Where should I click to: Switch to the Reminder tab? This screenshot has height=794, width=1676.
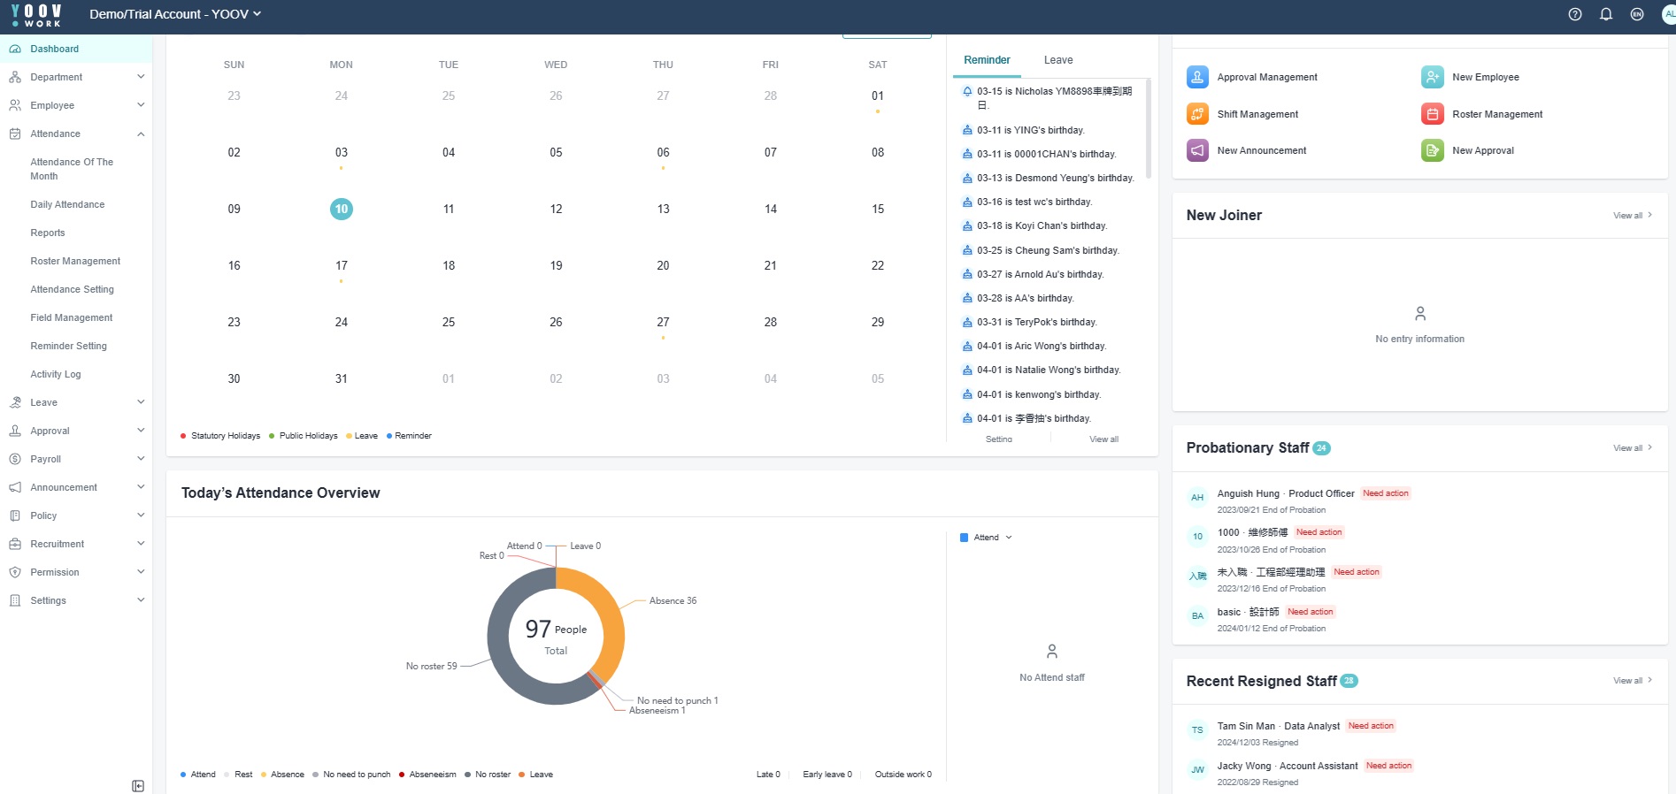click(x=987, y=60)
